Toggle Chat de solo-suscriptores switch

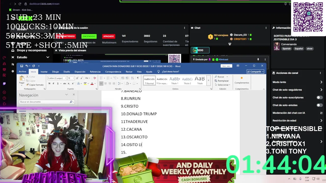[320, 98]
